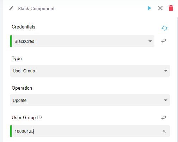The height and width of the screenshot is (142, 178).
Task: Delete component using red trash icon
Action: [x=171, y=8]
